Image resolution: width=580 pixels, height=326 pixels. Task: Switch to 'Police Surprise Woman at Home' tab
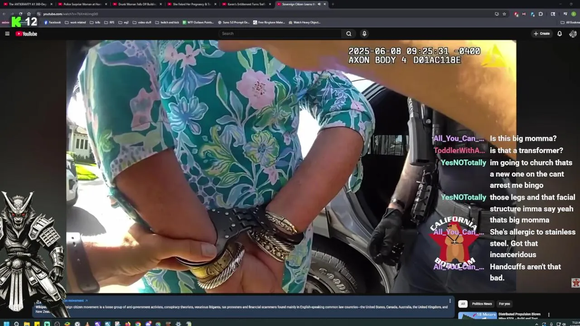(x=82, y=4)
